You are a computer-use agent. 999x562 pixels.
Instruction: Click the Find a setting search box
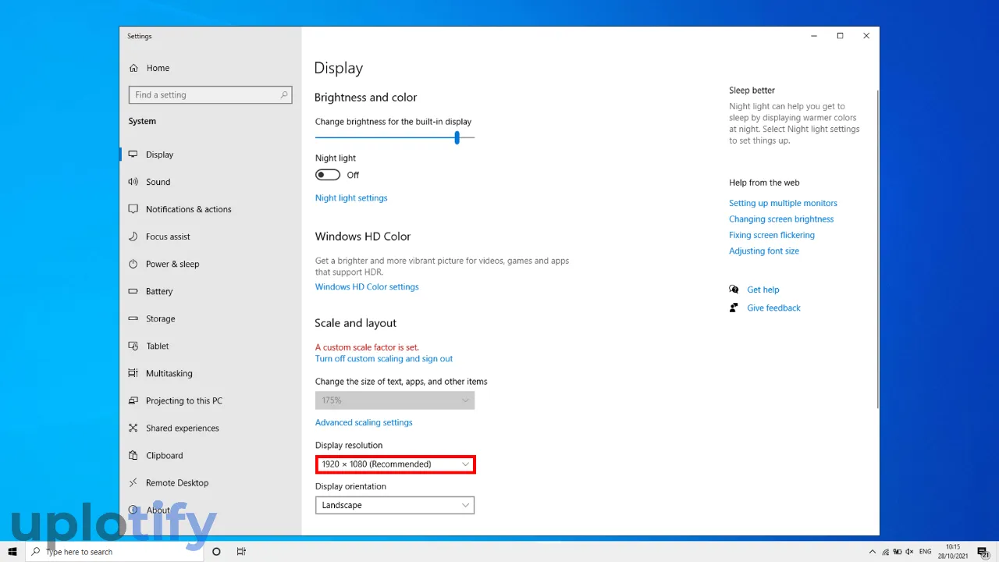click(x=210, y=95)
